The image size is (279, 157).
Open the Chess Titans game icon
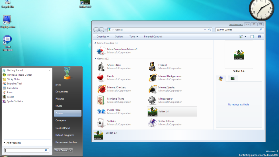[101, 67]
